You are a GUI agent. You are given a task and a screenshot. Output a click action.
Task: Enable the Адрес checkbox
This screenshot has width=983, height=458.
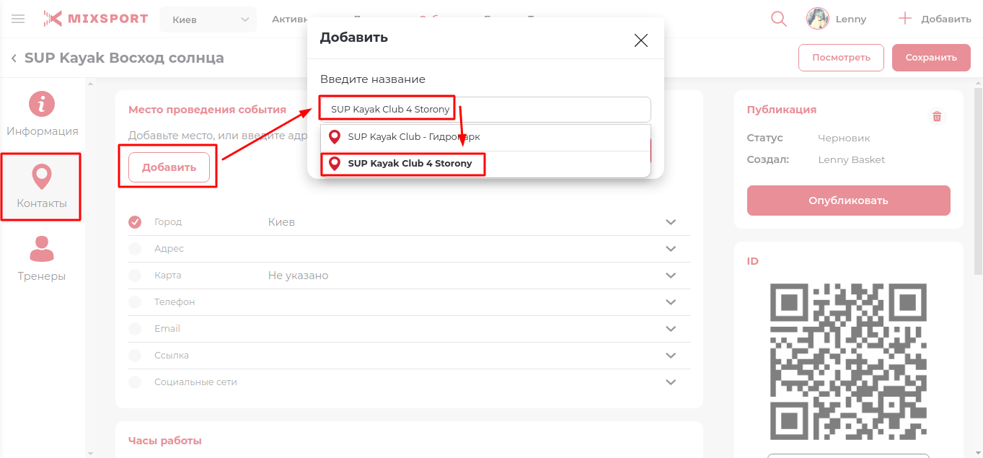tap(135, 249)
